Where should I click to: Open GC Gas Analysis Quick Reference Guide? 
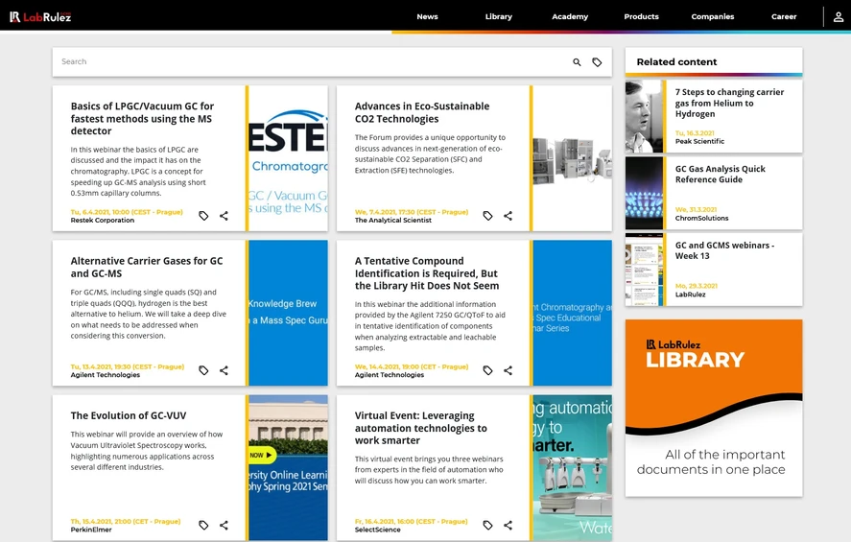(x=721, y=175)
